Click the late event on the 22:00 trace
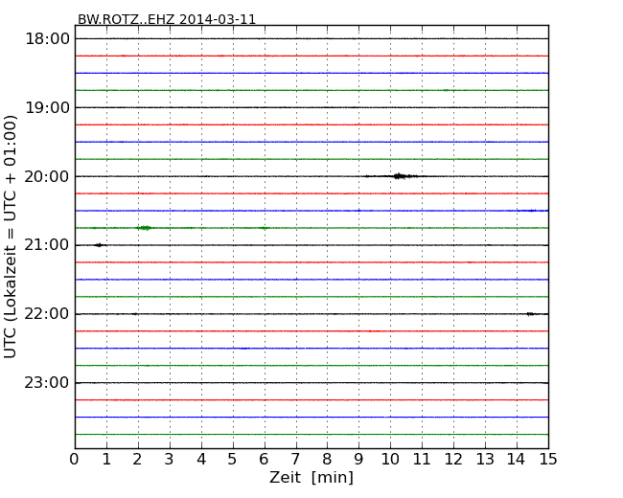The width and height of the screenshot is (623, 498). coord(530,314)
